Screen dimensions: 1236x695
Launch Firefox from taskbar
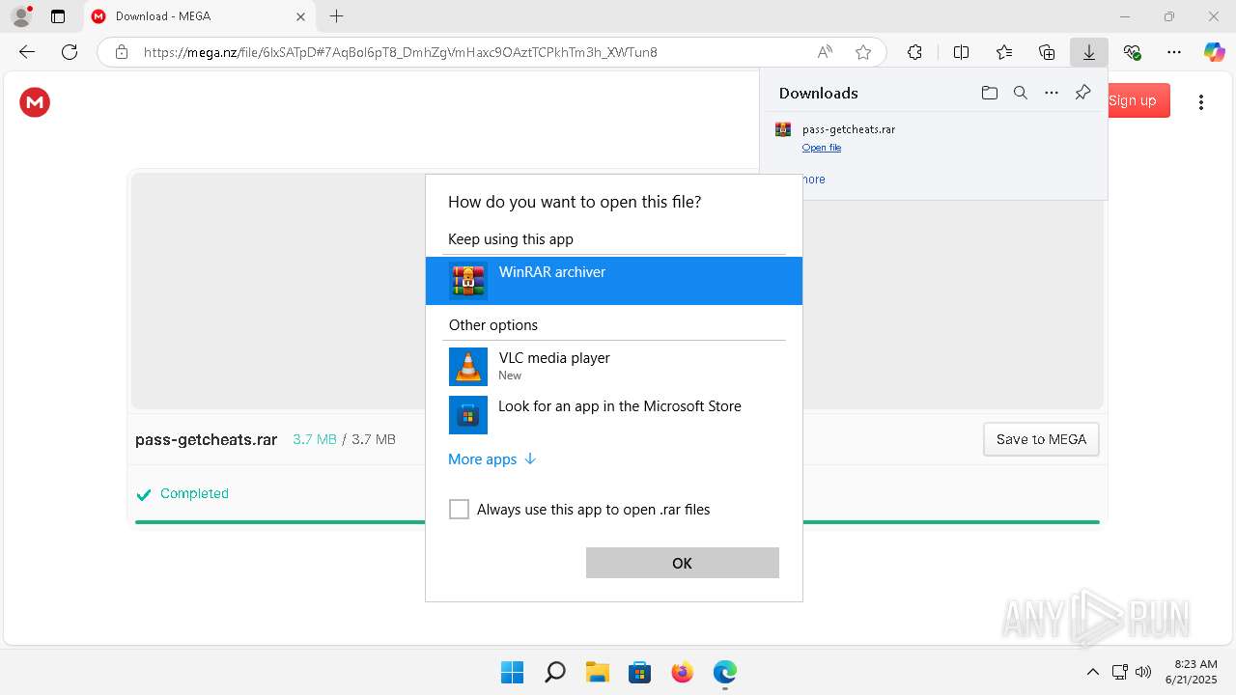point(682,672)
